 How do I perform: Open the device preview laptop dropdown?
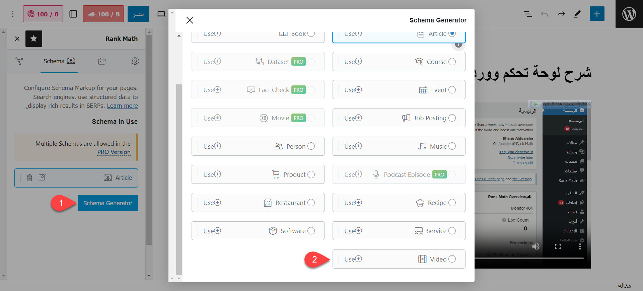161,14
